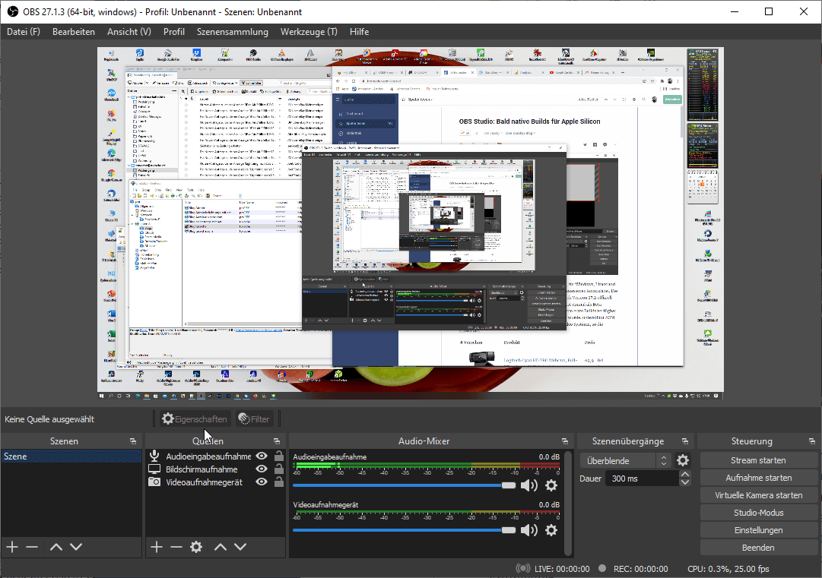Screen dimensions: 822x578
Task: Open the Überblende transition dropdown
Action: (x=625, y=461)
